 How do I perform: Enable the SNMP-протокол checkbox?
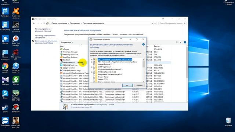click(x=94, y=67)
